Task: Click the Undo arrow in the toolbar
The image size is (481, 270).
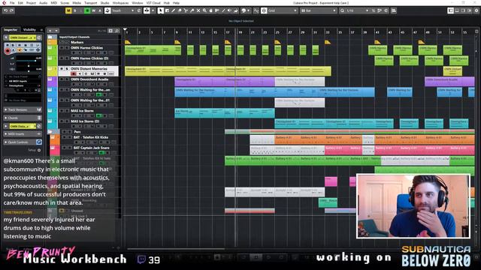Action: pos(5,10)
